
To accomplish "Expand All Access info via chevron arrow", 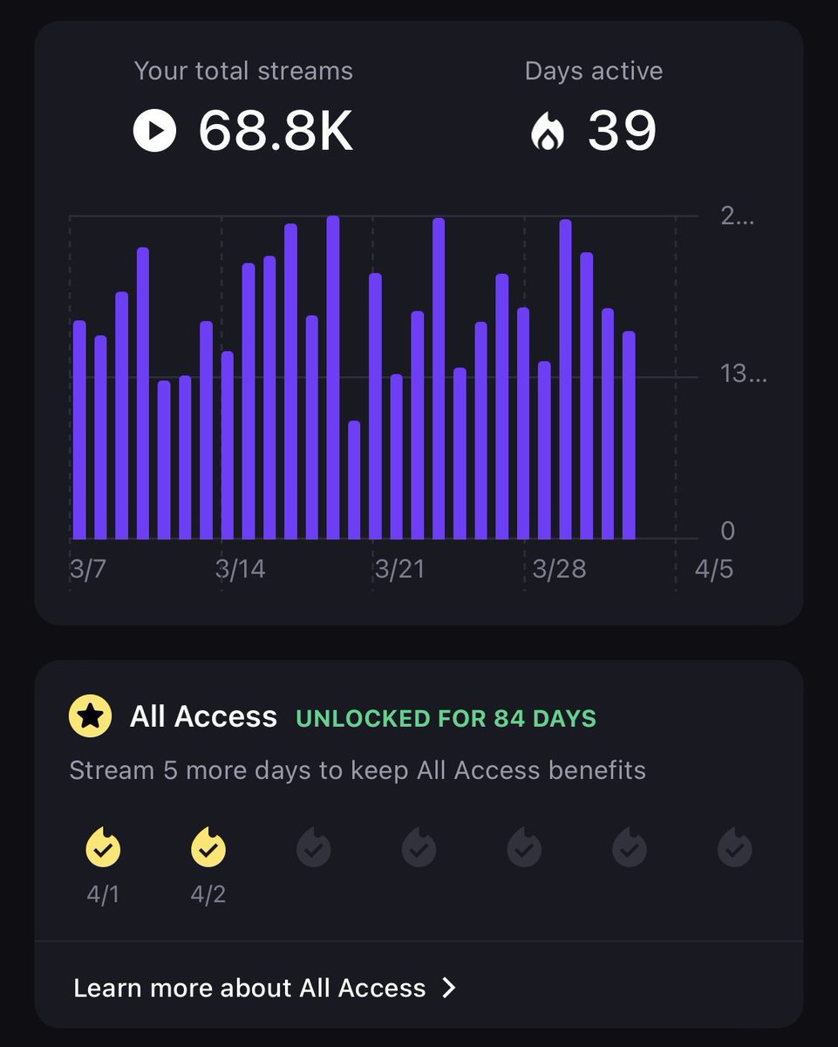I will (449, 988).
